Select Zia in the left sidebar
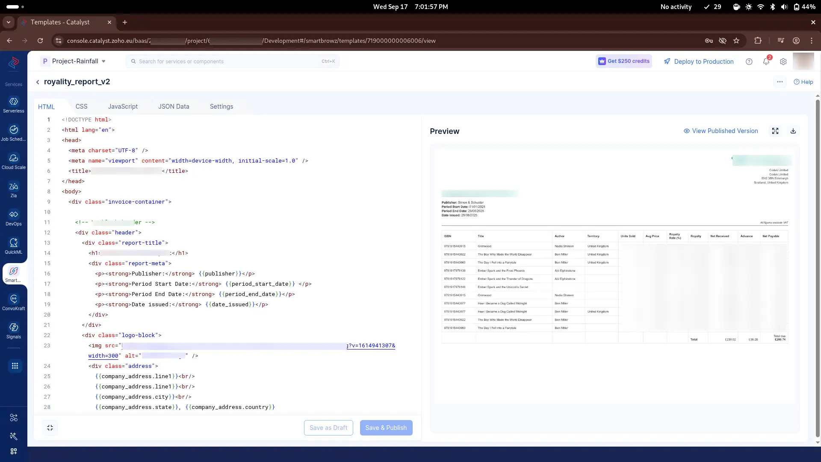 (x=13, y=189)
